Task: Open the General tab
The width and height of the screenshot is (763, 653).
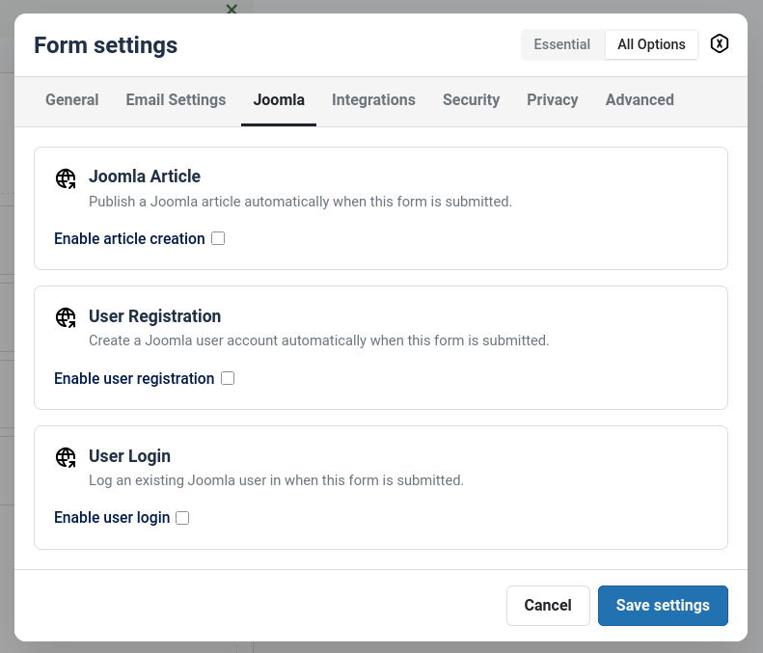Action: pyautogui.click(x=72, y=99)
